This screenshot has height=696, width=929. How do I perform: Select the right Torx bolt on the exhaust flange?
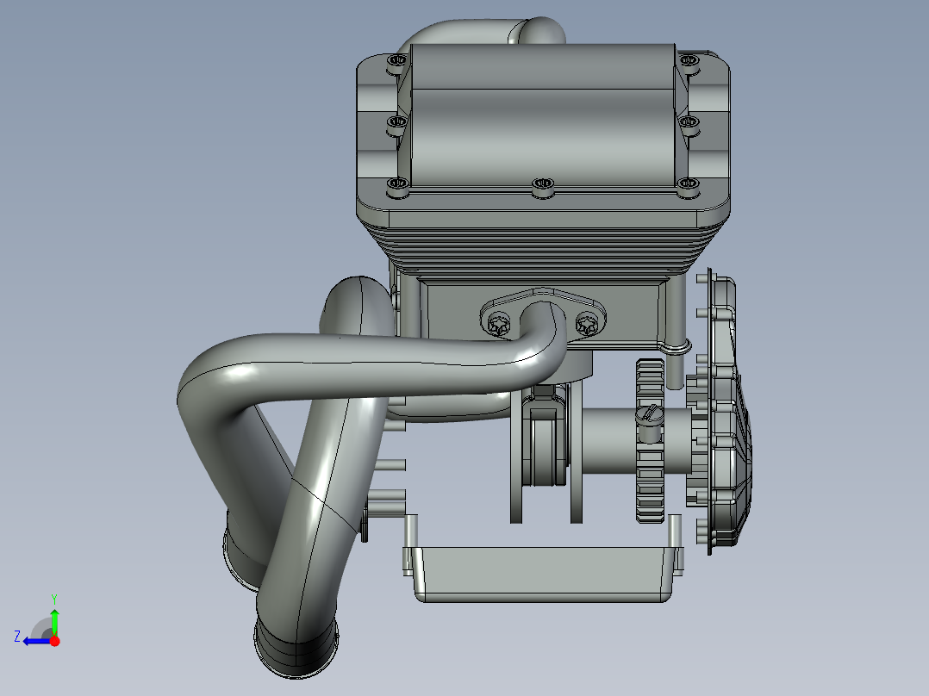pyautogui.click(x=588, y=323)
